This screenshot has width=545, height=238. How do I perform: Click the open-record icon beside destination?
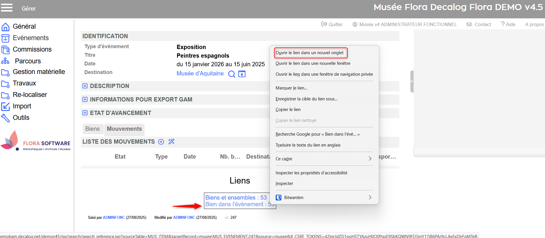242,74
